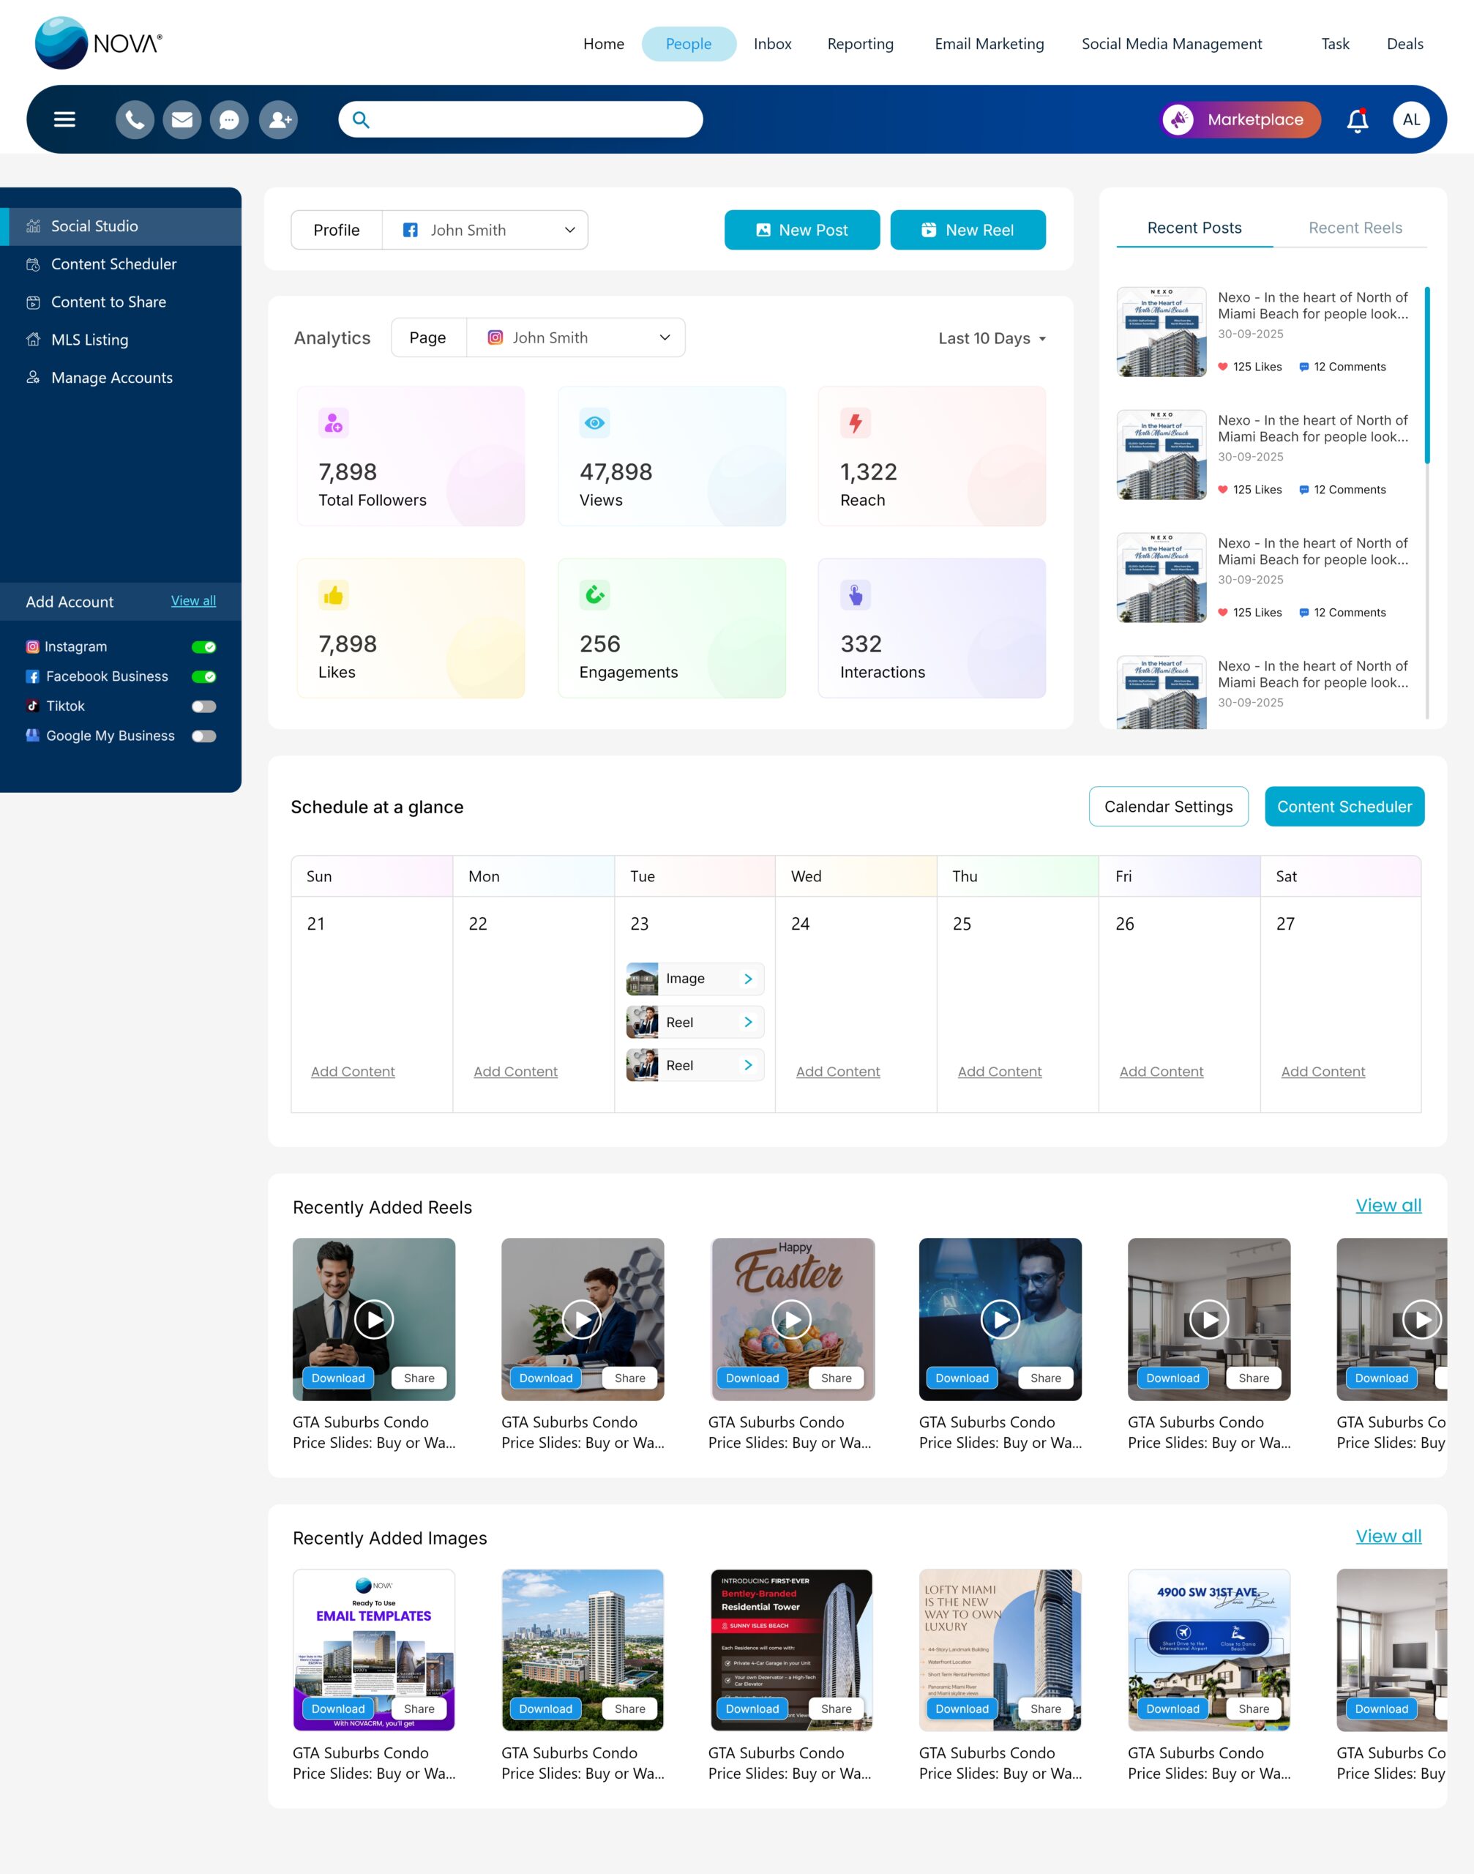Screen dimensions: 1474x1874
Task: Open the Email Marketing menu
Action: [989, 44]
